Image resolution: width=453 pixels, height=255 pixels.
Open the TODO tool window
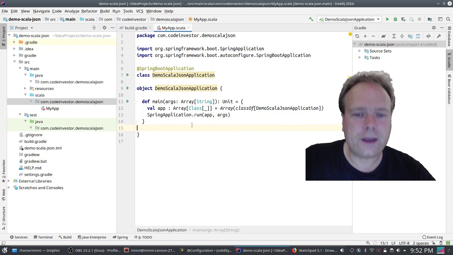(x=143, y=237)
